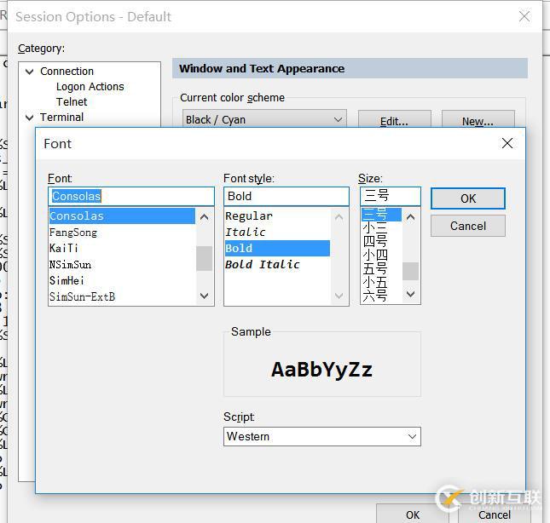Select Connection category item
This screenshot has height=523, width=550.
[67, 71]
